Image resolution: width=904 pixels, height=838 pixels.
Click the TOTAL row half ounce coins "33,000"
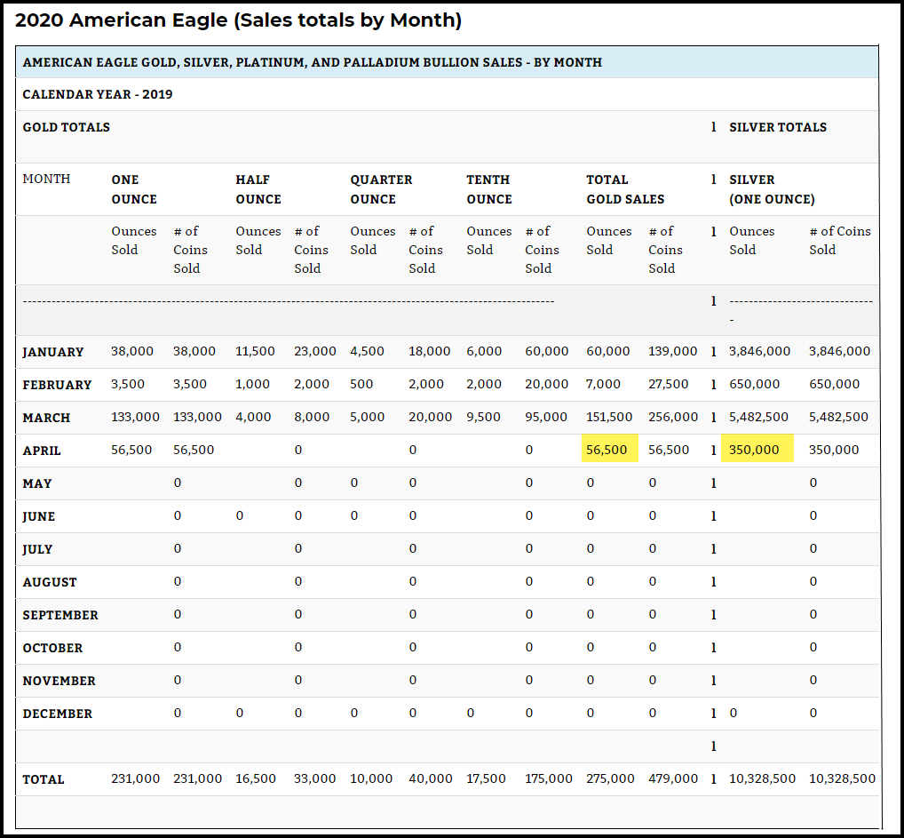314,778
